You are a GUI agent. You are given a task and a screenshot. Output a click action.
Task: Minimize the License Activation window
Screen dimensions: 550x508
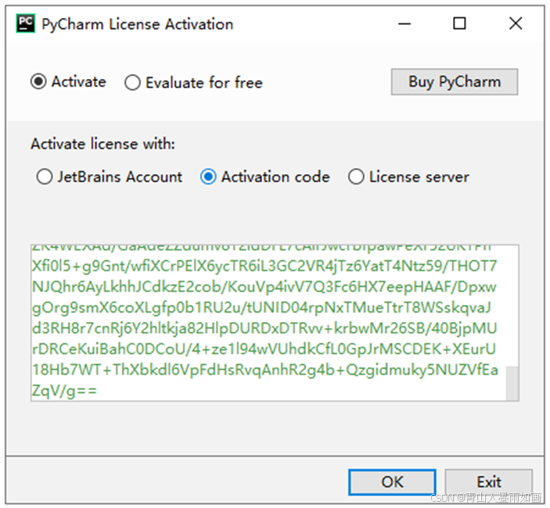[x=404, y=23]
